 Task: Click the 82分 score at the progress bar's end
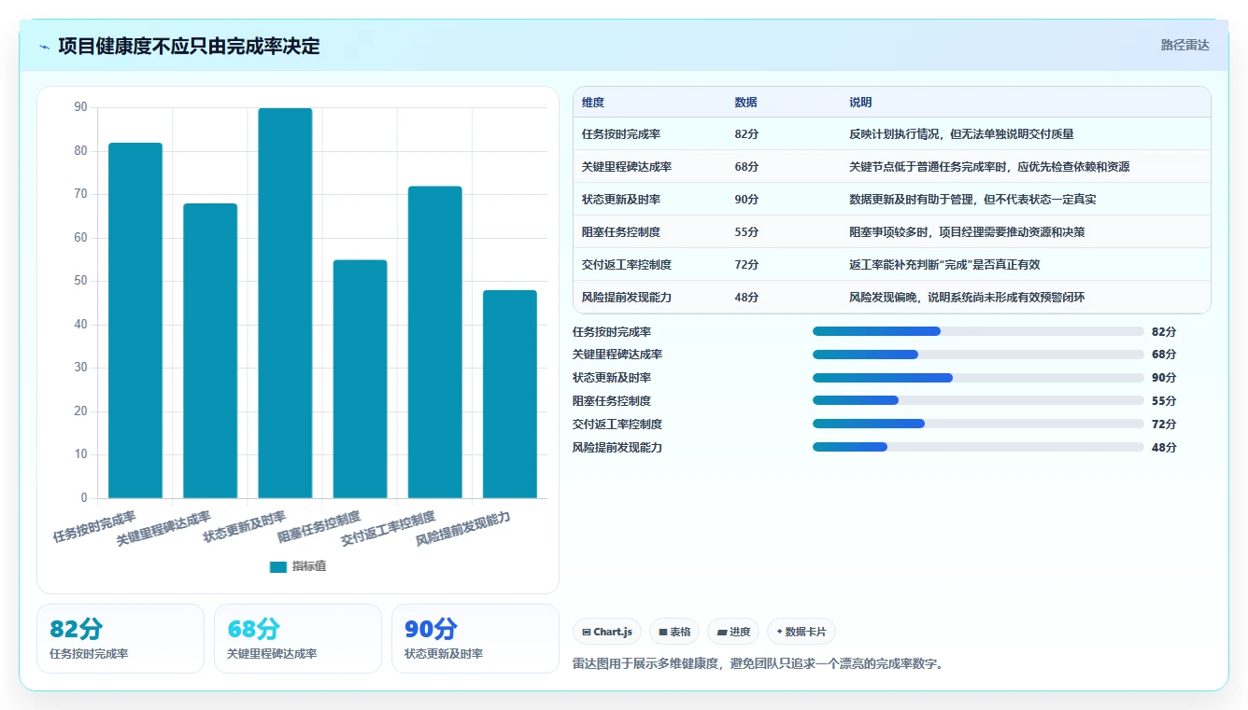1164,331
